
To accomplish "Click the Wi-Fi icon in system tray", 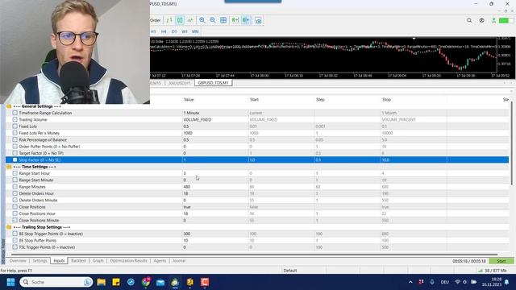I will tap(457, 282).
